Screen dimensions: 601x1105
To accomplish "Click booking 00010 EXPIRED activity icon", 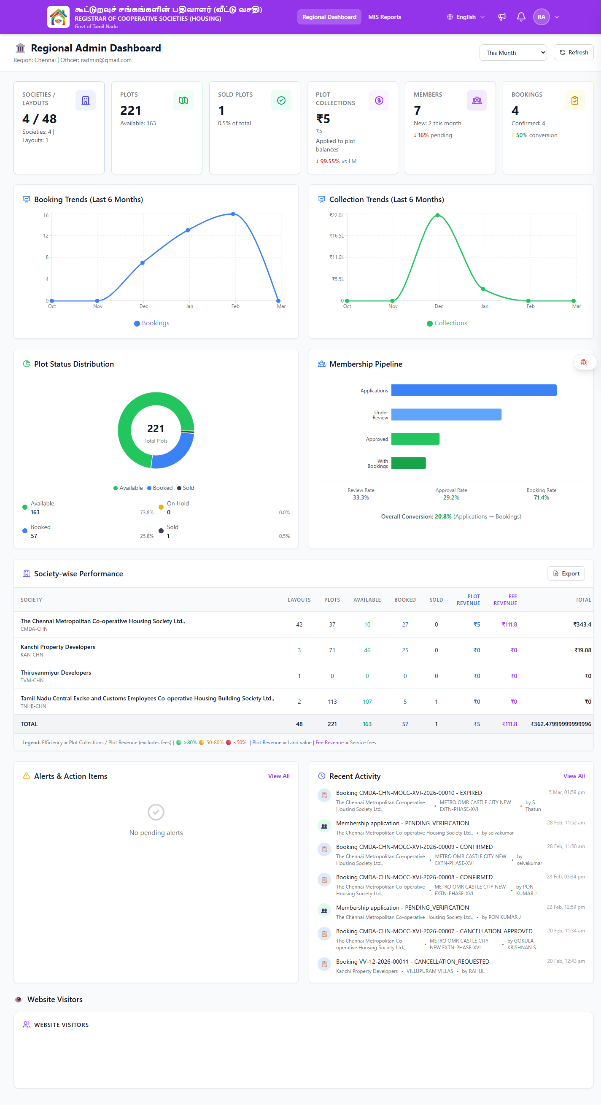I will tap(324, 795).
